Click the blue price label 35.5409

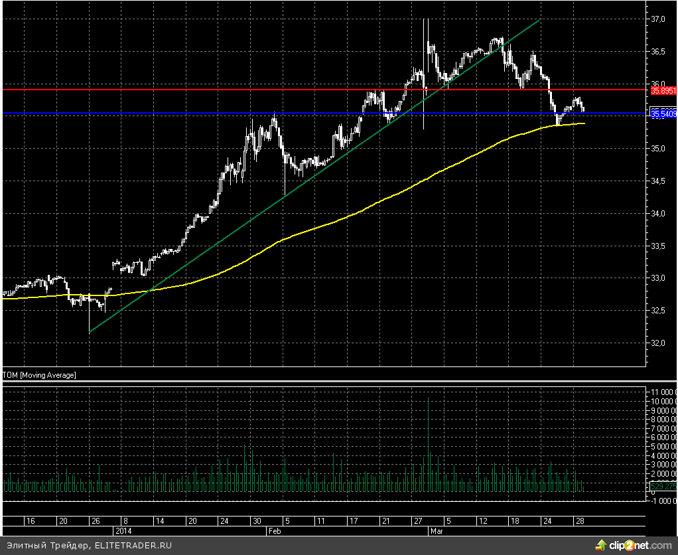coord(663,114)
